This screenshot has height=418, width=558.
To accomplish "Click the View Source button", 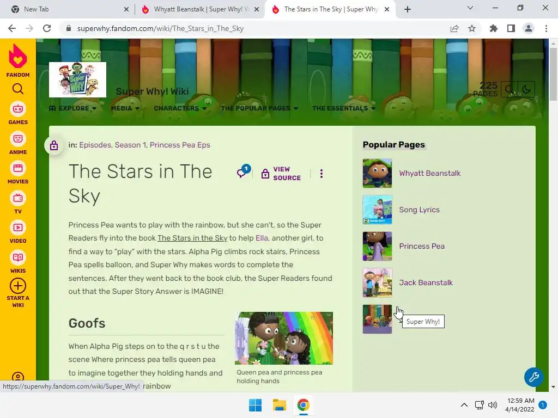I will click(x=281, y=174).
